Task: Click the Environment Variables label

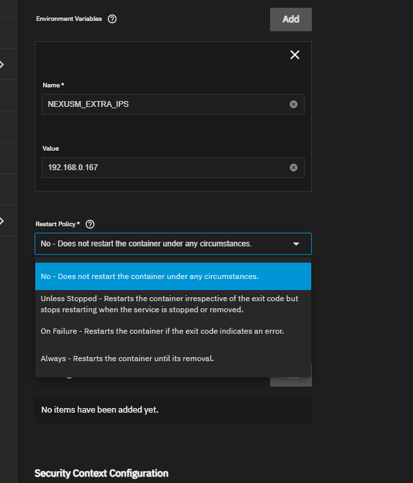Action: (x=69, y=19)
